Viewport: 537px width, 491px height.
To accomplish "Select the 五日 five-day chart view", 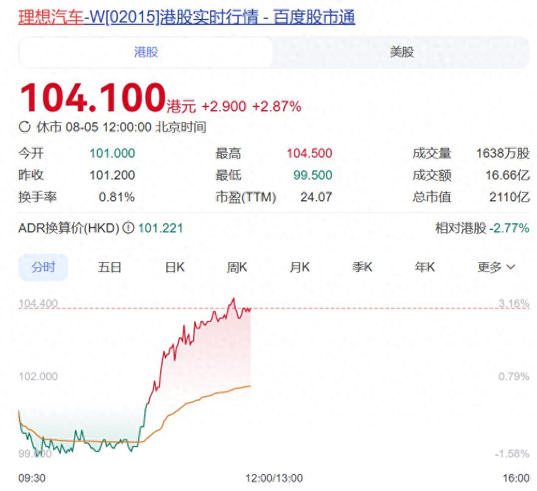I will point(110,267).
